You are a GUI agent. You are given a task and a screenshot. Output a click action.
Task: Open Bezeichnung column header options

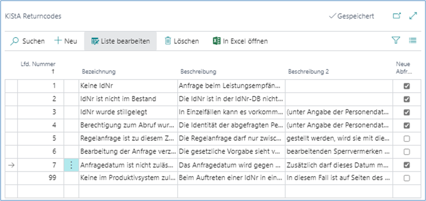click(98, 72)
